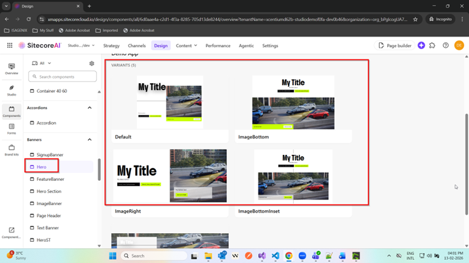Open the Overview sidebar icon
This screenshot has height=263, width=469.
pyautogui.click(x=11, y=69)
